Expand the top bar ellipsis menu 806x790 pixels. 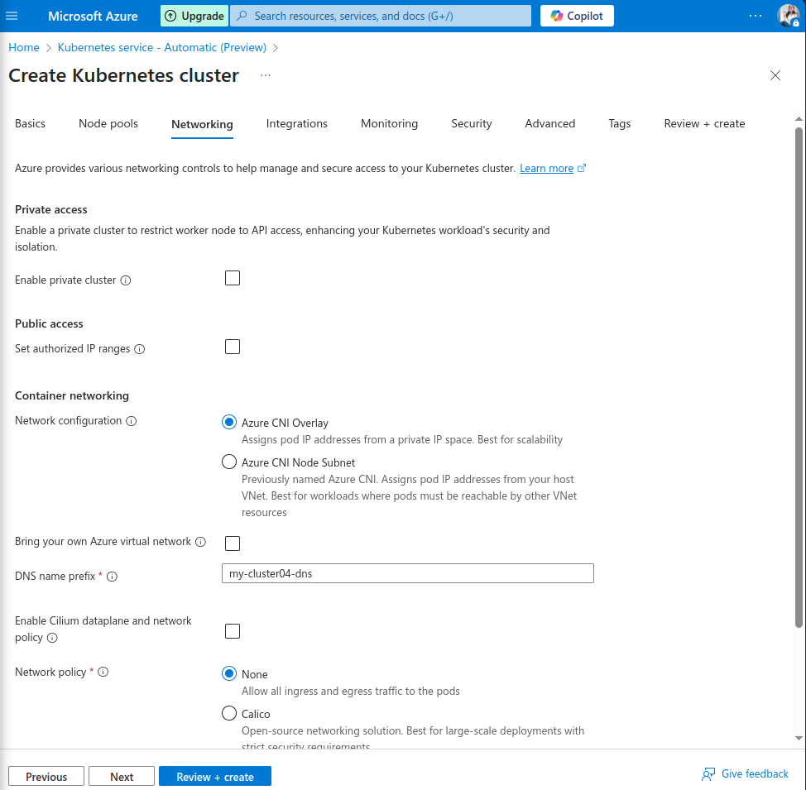(755, 16)
